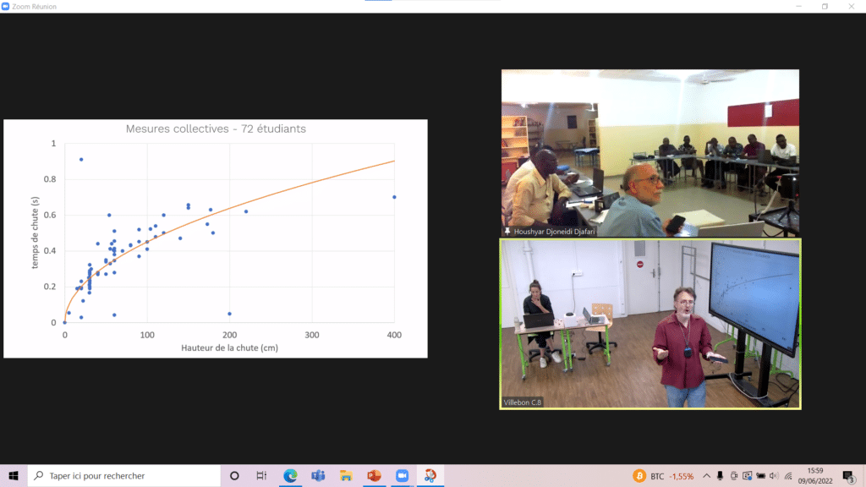The image size is (866, 487).
Task: Click the Zoom icon in the taskbar
Action: [x=402, y=475]
